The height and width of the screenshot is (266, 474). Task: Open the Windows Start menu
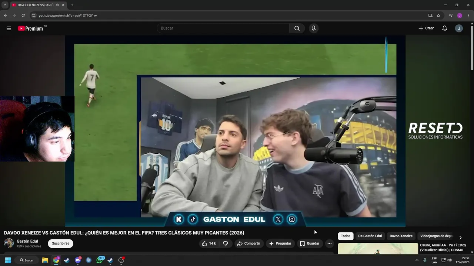pos(8,260)
